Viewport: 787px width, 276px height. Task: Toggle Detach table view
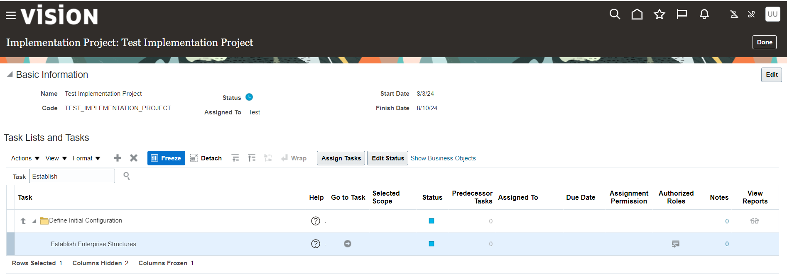[206, 158]
